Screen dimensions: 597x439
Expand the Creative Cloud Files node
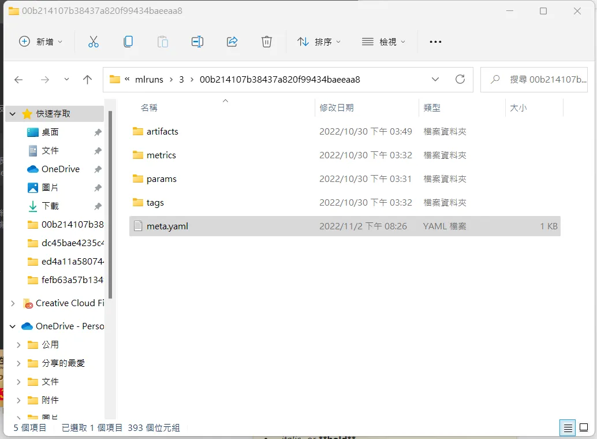tap(13, 303)
